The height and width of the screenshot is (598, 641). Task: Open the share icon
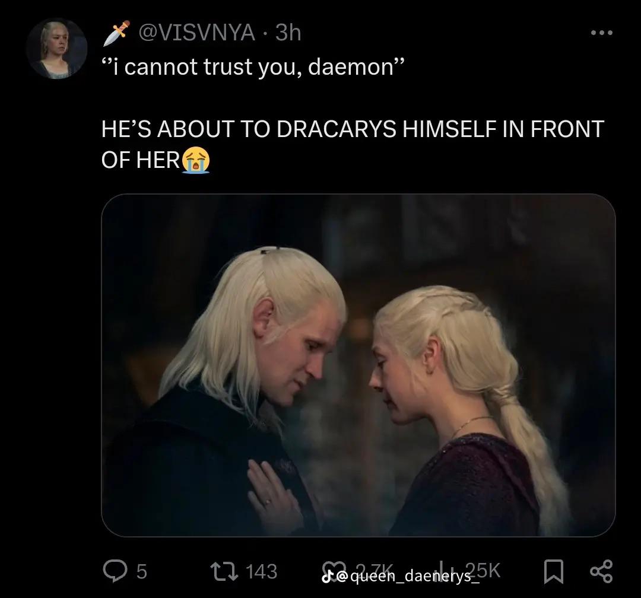601,571
